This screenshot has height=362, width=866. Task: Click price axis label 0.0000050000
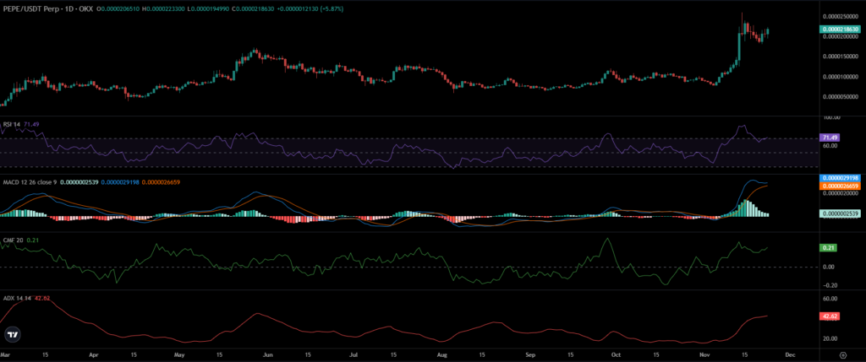(840, 97)
